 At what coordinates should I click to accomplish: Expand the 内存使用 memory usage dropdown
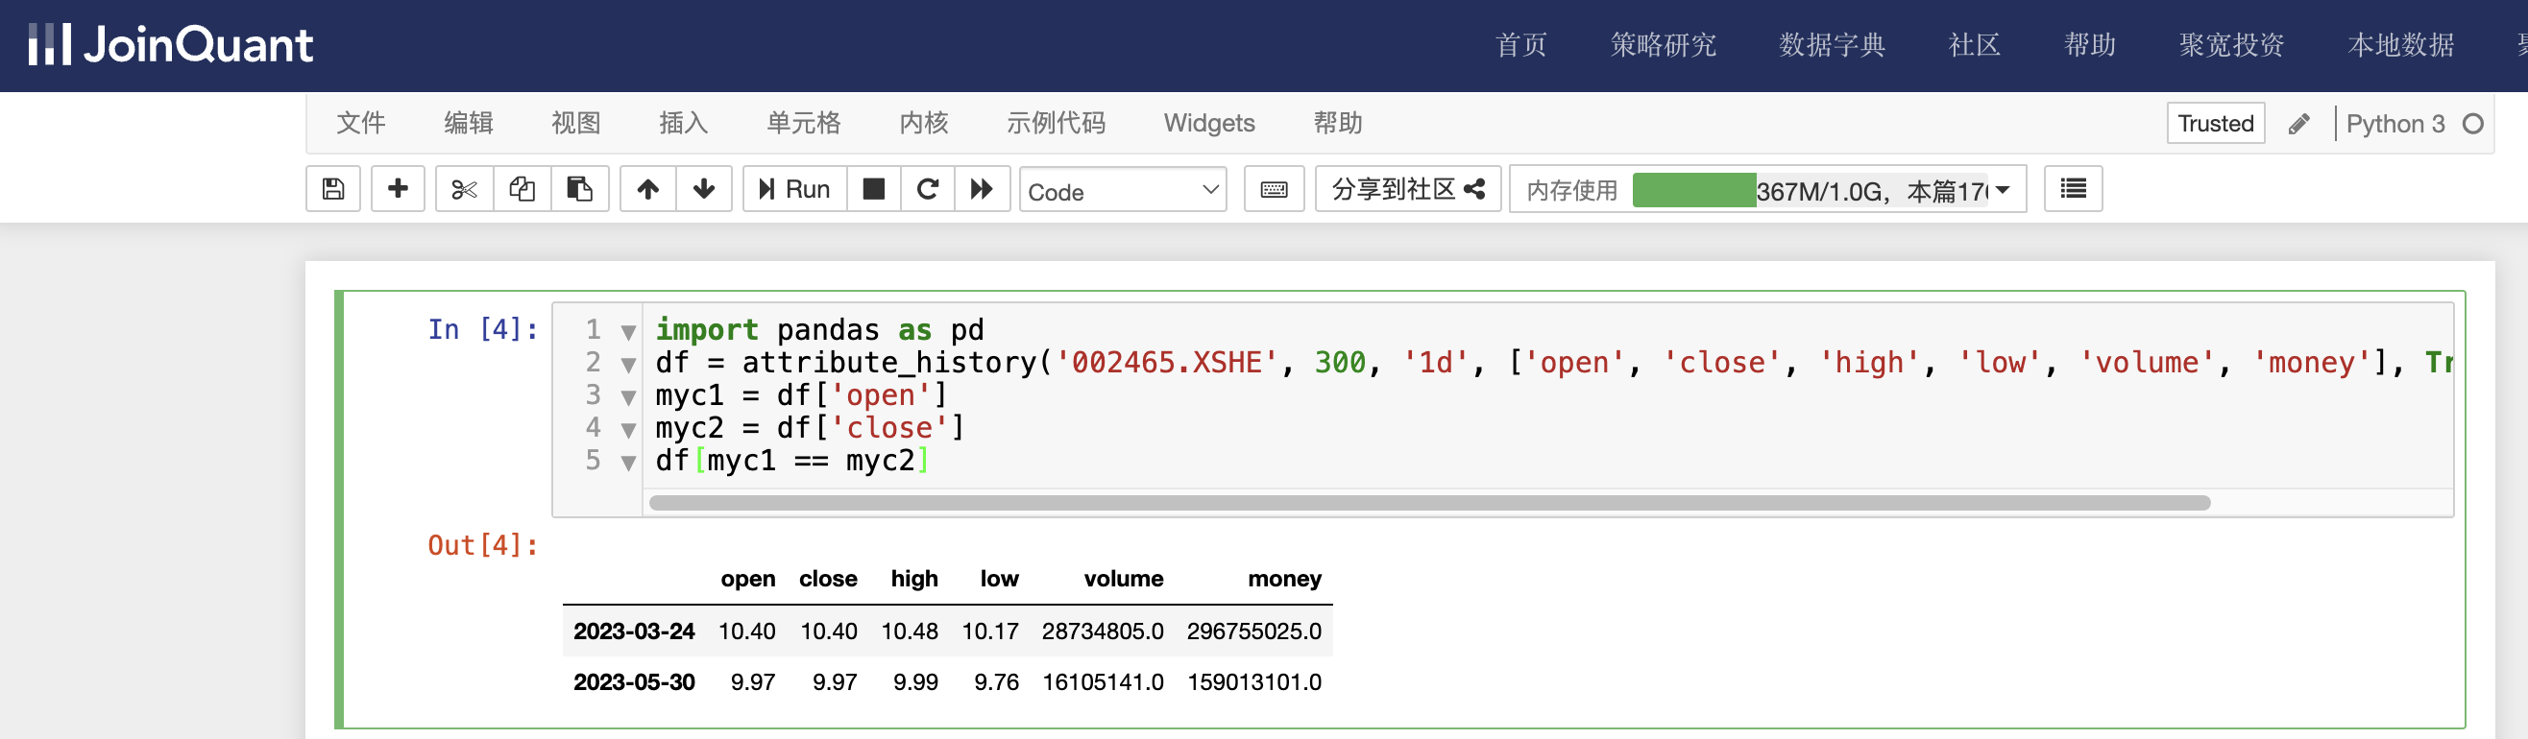pyautogui.click(x=2003, y=189)
